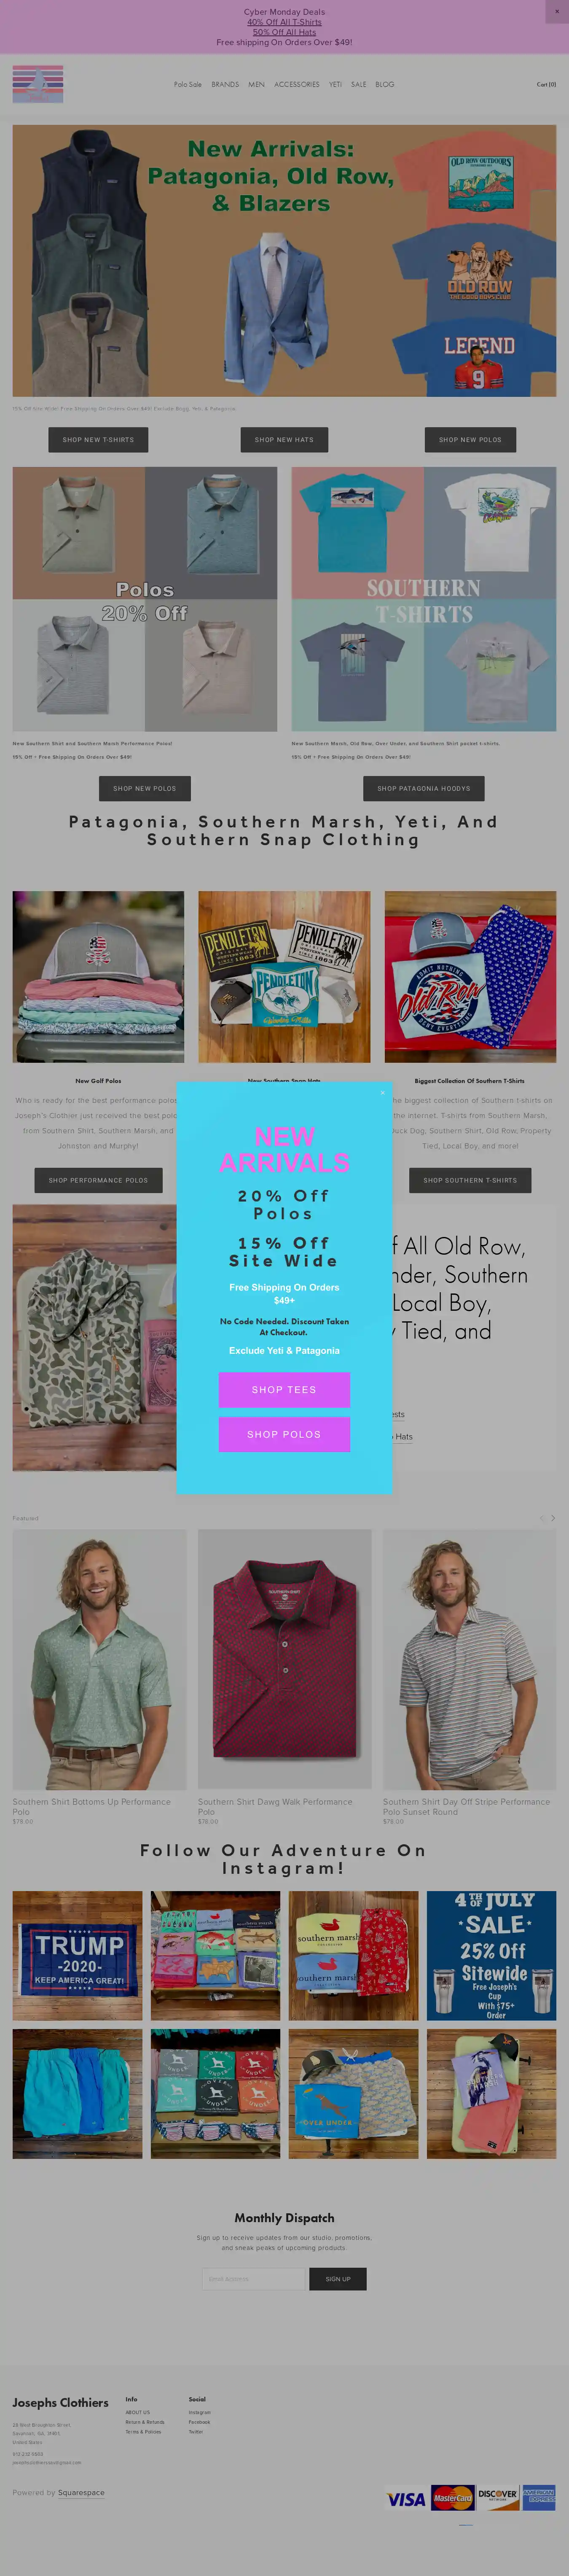Screen dimensions: 569x2576
Task: Click the MasterCard payment icon
Action: click(x=452, y=2498)
